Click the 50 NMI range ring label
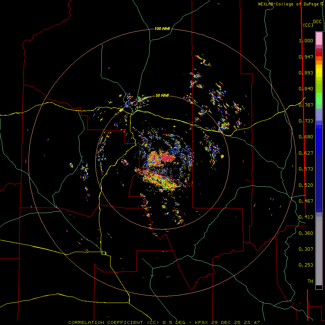The height and width of the screenshot is (325, 325). [162, 95]
